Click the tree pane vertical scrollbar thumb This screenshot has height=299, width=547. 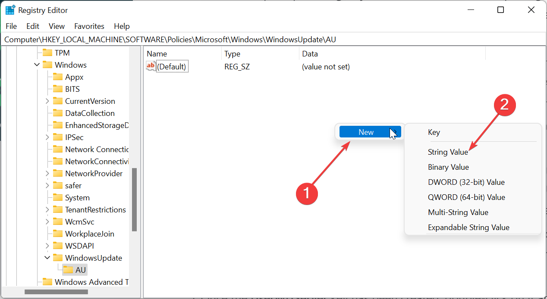click(134, 199)
